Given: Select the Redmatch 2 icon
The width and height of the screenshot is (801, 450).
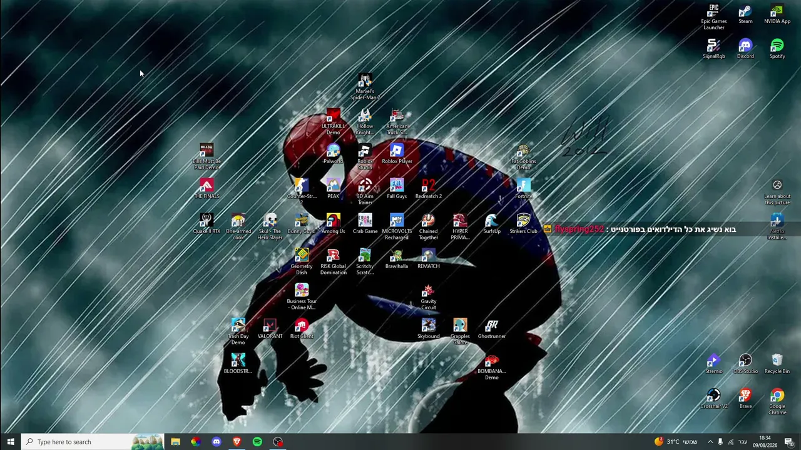Looking at the screenshot, I should (429, 189).
